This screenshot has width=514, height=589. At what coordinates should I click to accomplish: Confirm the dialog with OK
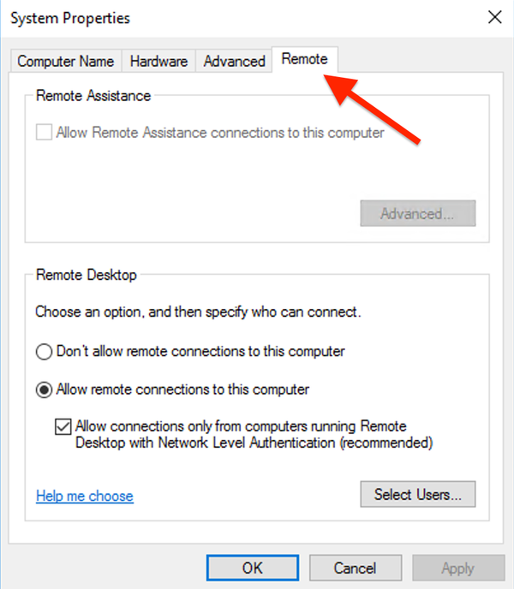pyautogui.click(x=252, y=568)
